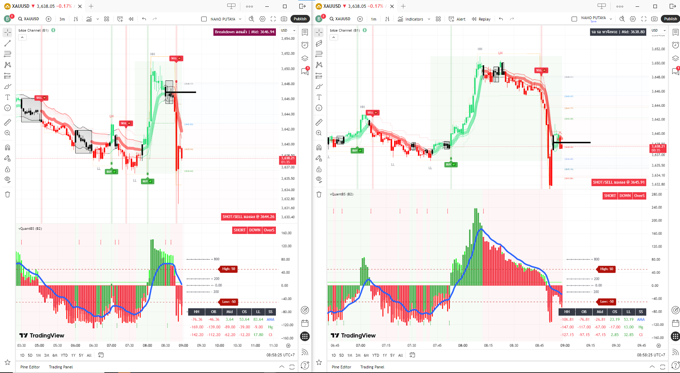Click the trash icon in left drawing toolbar

click(7, 194)
